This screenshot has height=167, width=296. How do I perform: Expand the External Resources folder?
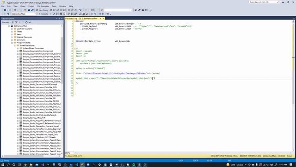[x=12, y=37]
